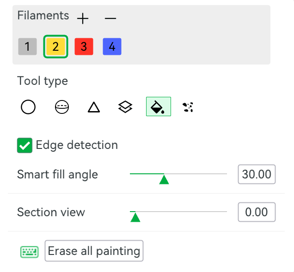Screen dimensions: 294x272
Task: Uncheck the Edge detection checkbox
Action: [24, 145]
